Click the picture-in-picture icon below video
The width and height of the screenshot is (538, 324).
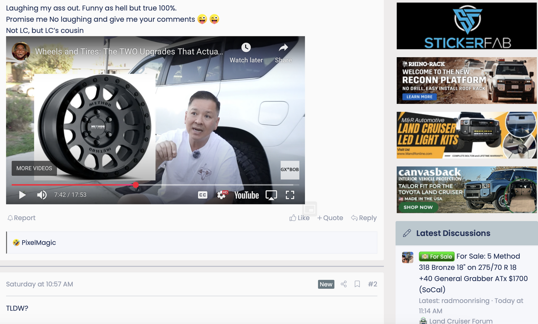point(310,209)
